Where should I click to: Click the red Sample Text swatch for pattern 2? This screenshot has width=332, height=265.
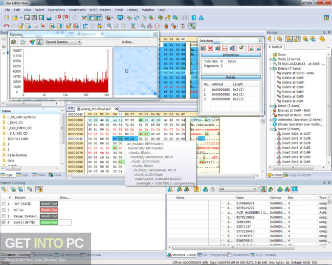(49, 210)
